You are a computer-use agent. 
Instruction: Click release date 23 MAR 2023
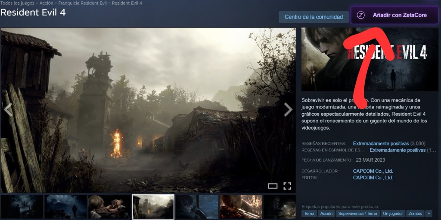coord(370,160)
